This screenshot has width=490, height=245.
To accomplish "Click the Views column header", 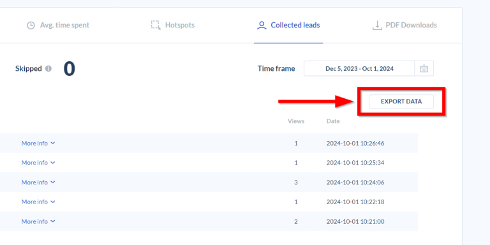I will click(296, 121).
